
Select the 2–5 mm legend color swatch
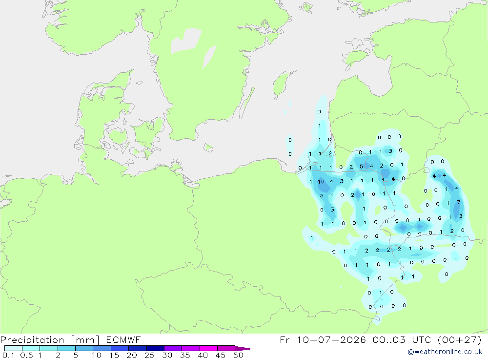point(66,348)
